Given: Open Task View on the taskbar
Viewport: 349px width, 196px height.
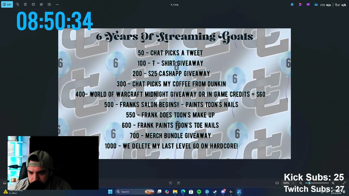Looking at the screenshot, I should pos(159,192).
